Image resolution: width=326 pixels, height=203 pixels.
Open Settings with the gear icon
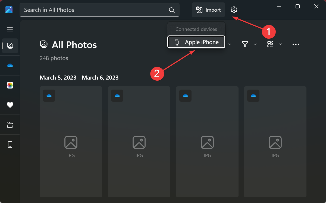[x=234, y=10]
